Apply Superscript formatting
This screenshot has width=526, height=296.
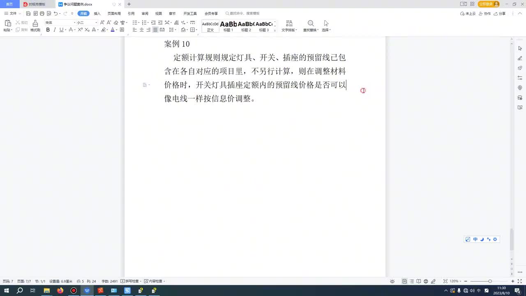(x=81, y=30)
